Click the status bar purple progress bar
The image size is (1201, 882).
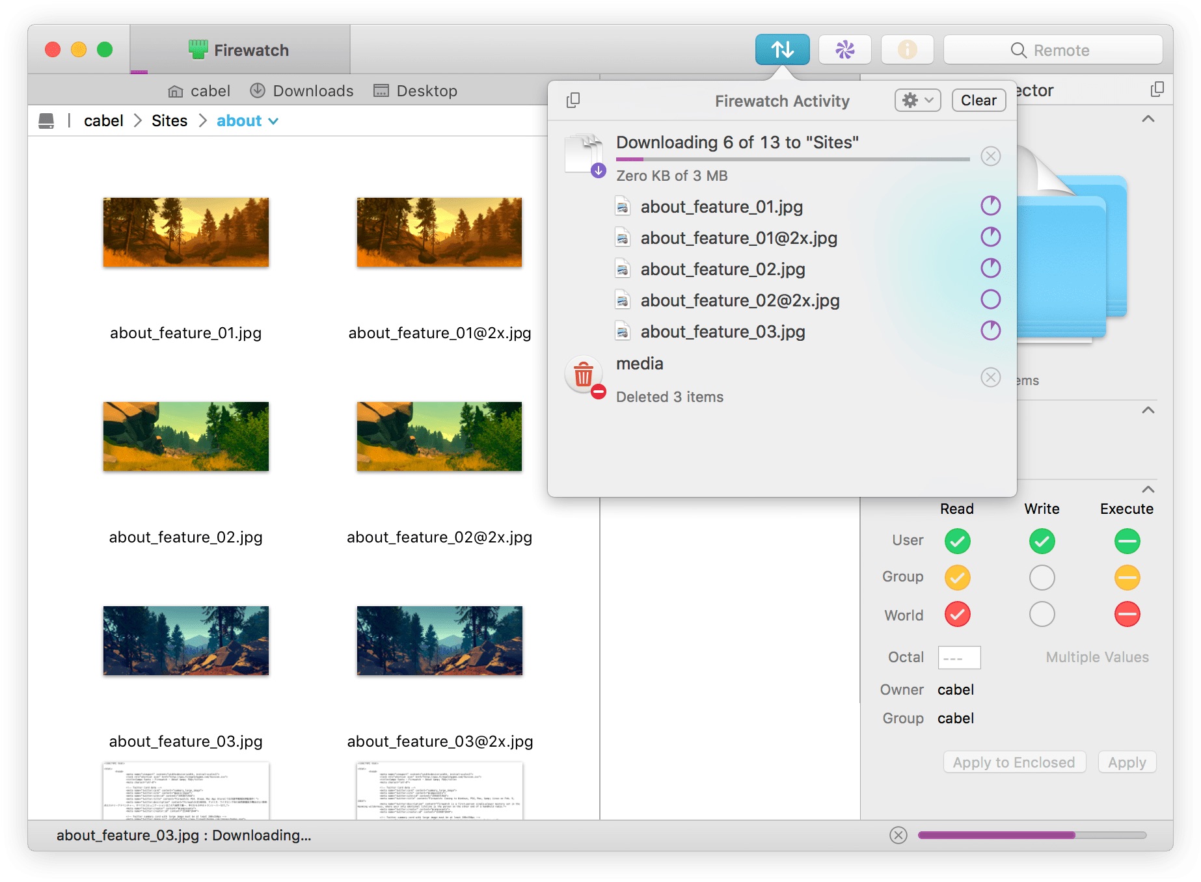coord(1032,835)
